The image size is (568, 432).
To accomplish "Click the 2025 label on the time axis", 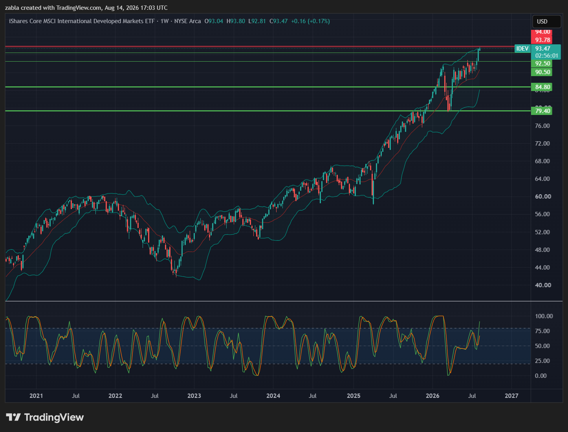I will (x=354, y=396).
